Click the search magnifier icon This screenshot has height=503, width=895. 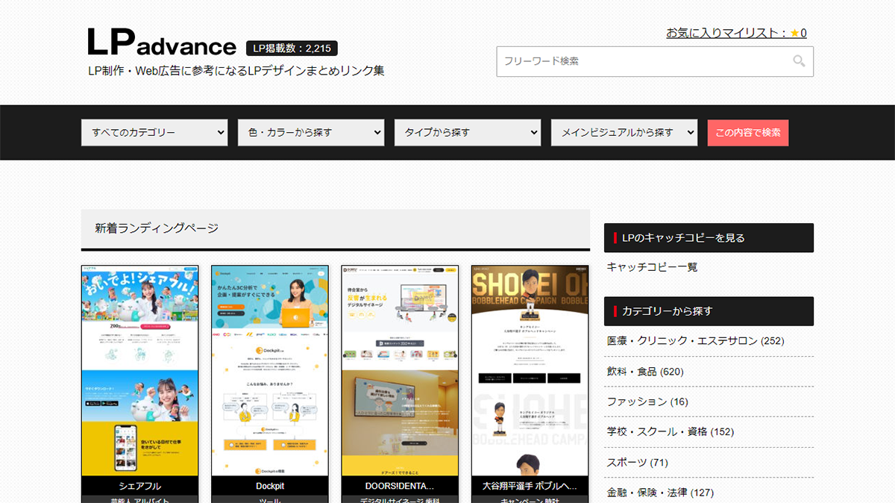pos(801,61)
